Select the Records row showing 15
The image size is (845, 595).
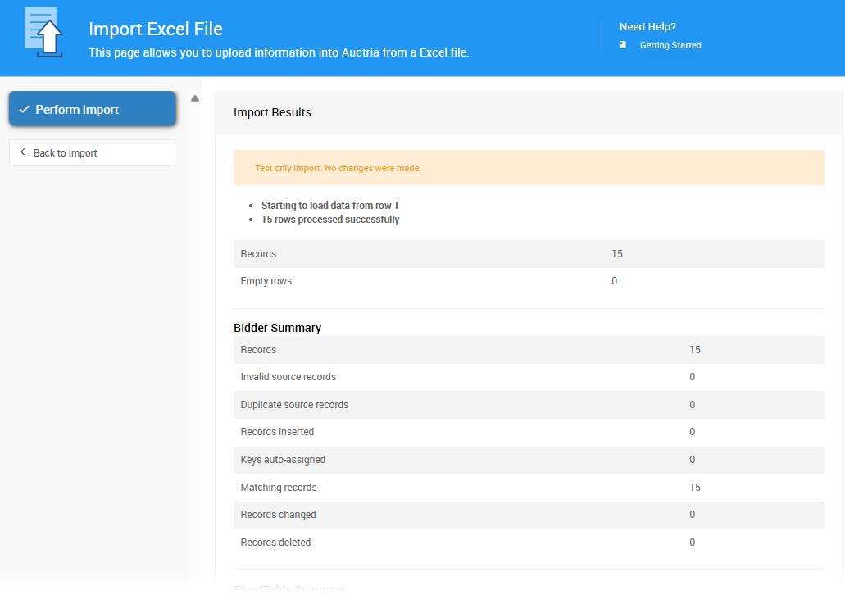529,253
